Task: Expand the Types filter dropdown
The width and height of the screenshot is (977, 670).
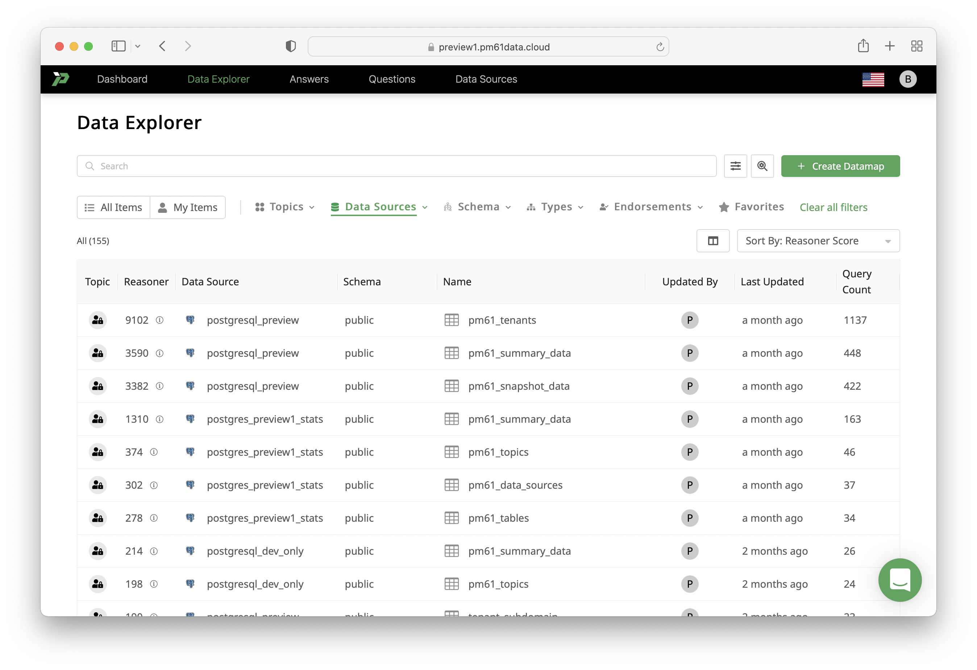Action: coord(555,207)
